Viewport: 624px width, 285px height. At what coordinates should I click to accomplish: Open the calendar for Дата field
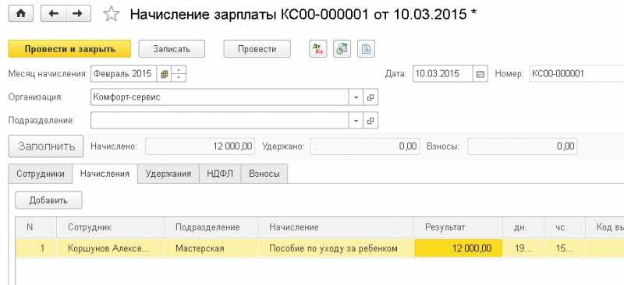tap(480, 74)
